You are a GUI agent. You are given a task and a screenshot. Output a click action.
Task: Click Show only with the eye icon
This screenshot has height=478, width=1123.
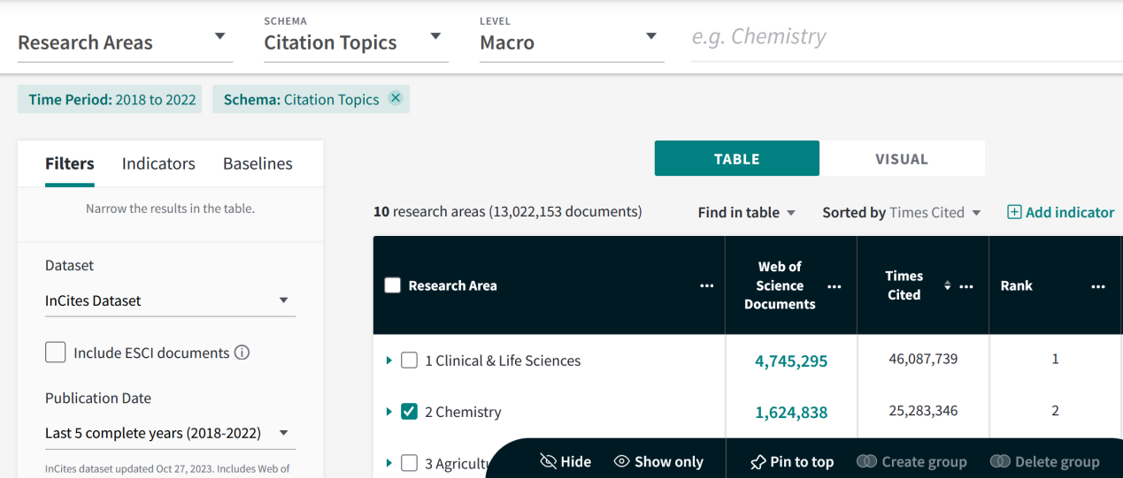click(x=658, y=461)
